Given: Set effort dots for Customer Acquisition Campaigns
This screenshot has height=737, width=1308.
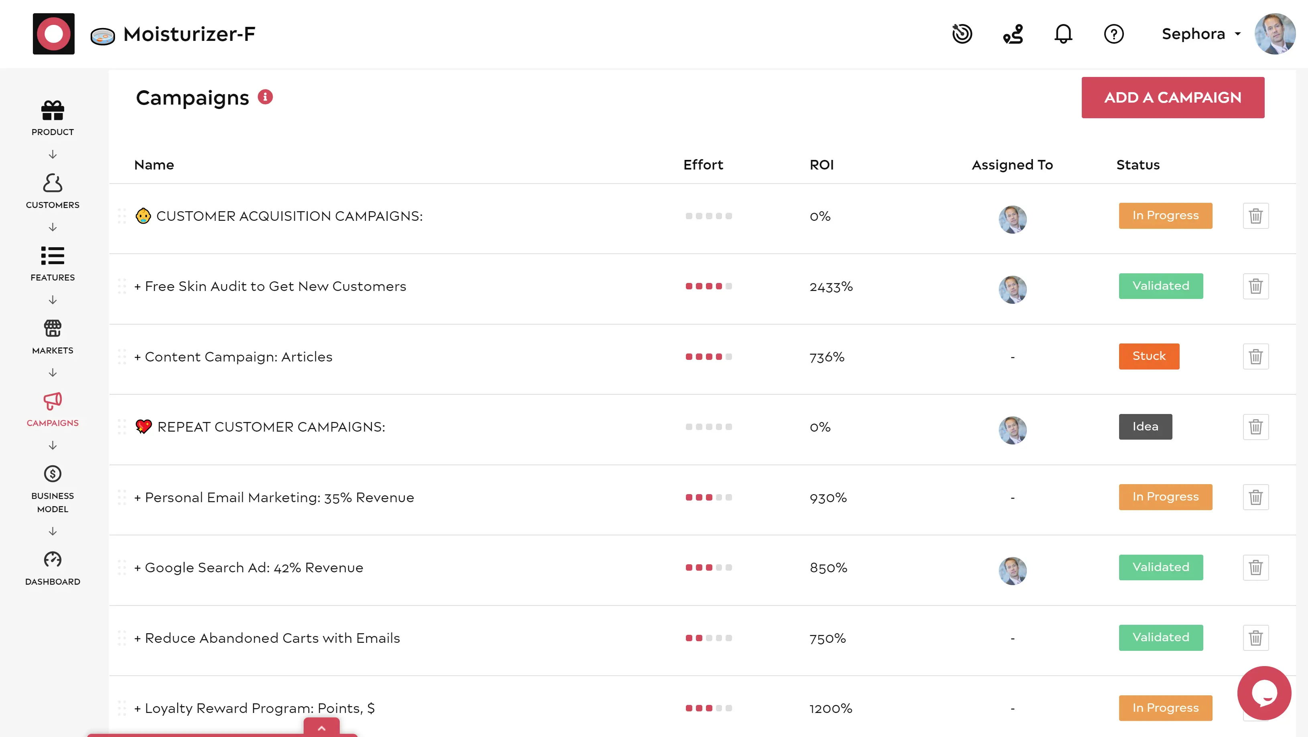Looking at the screenshot, I should point(708,216).
